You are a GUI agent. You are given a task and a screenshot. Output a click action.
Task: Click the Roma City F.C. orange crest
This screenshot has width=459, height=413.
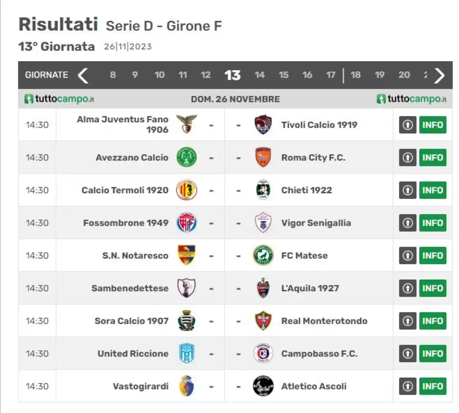[263, 157]
